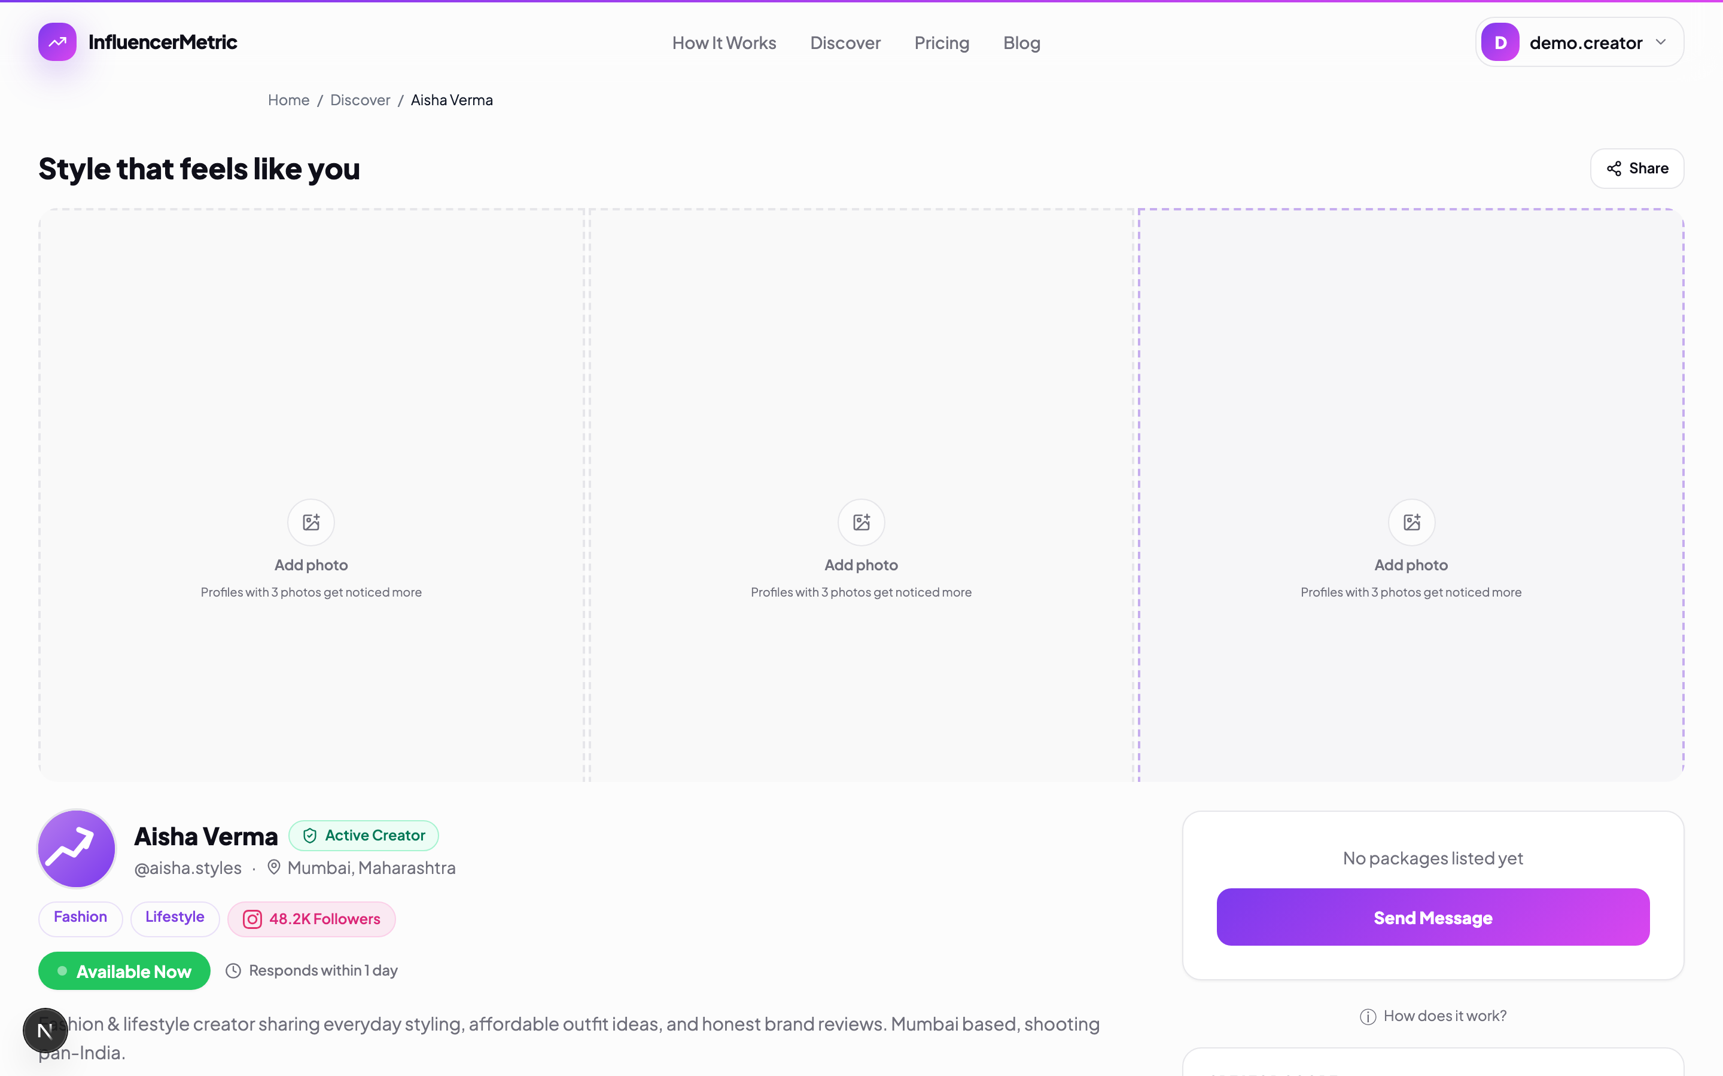Click Aisha Verma's profile avatar
Screen dimensions: 1723x1076
76,848
